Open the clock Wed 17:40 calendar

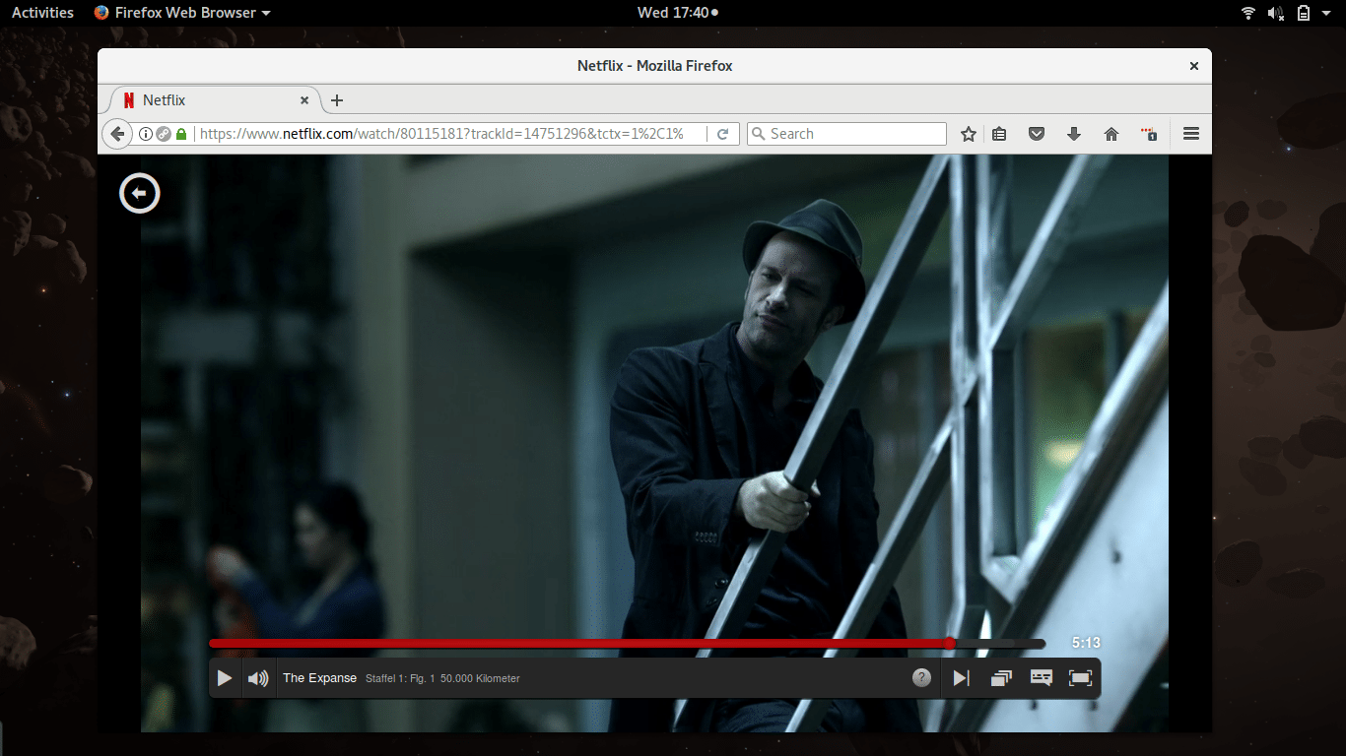pyautogui.click(x=678, y=13)
